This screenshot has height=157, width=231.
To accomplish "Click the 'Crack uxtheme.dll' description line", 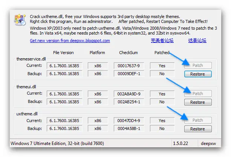I will (x=105, y=17).
